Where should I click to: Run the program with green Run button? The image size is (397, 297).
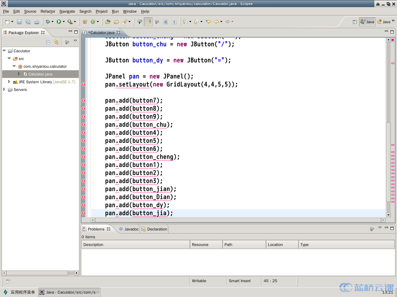pyautogui.click(x=59, y=22)
